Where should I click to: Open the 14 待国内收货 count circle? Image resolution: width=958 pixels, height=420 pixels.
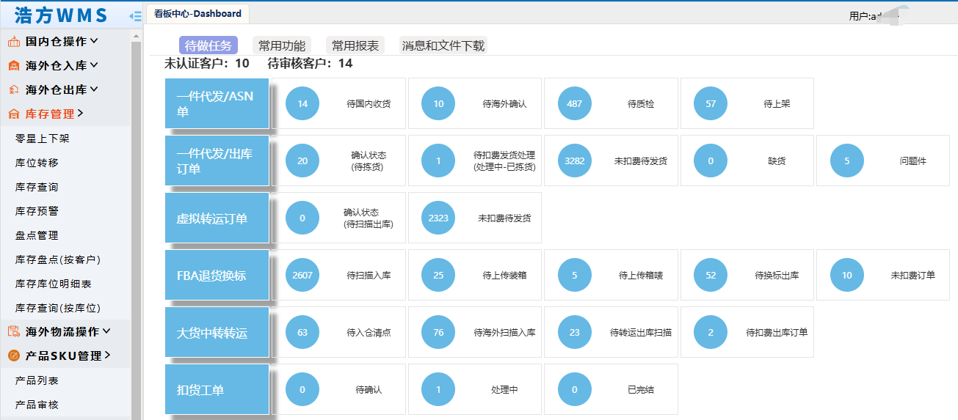tap(302, 104)
